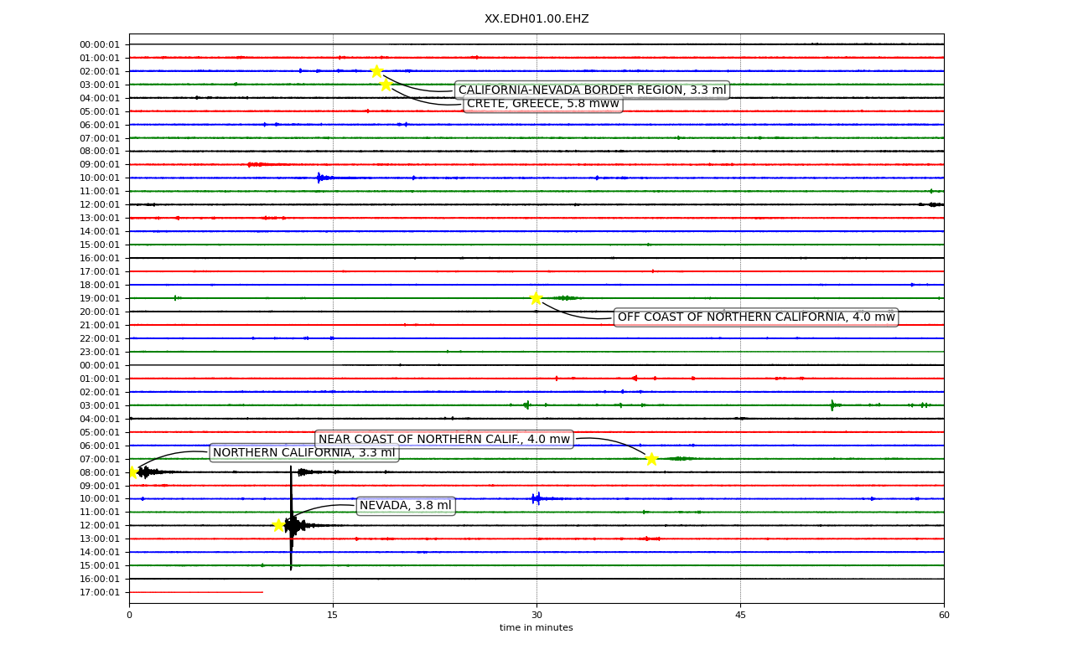The image size is (1073, 670).
Task: Click the star marking the California-Nevada Border event
Action: 376,70
